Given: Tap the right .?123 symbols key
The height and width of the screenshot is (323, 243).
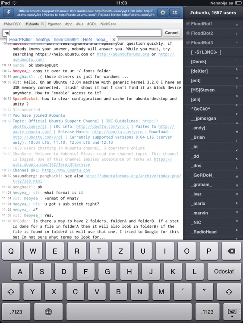Looking at the screenshot, I should [x=208, y=312].
